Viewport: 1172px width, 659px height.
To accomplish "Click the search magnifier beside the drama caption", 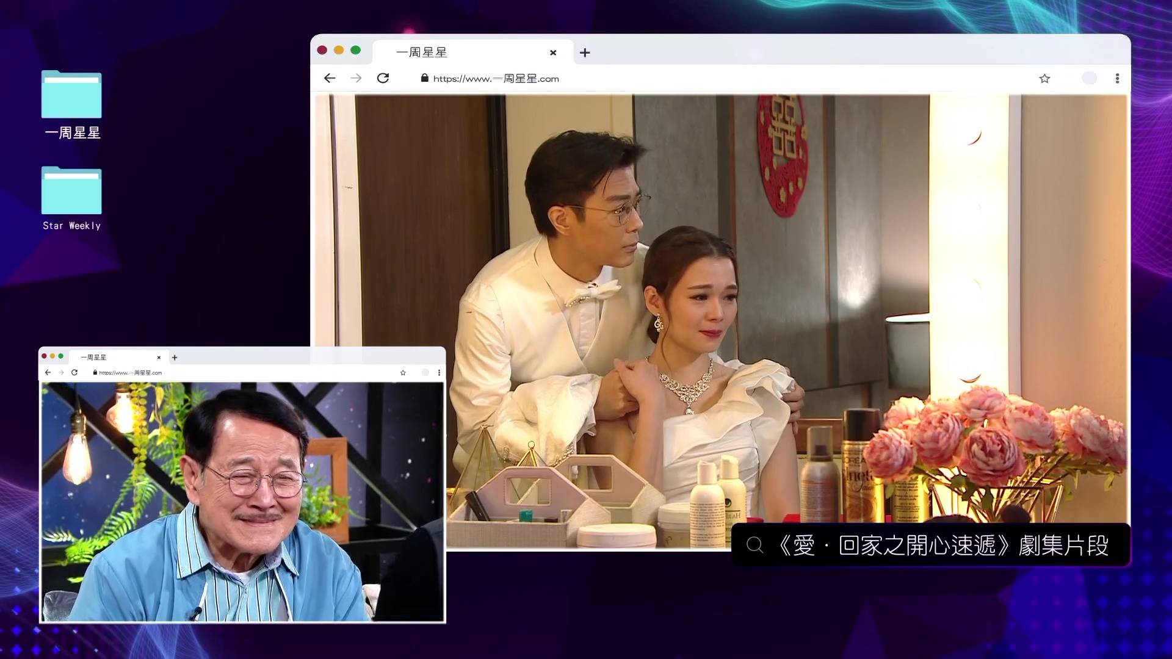I will (754, 545).
